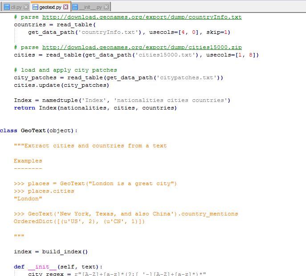The image size is (306, 276).
Task: Click the 'New York, Texas, and also China' line
Action: 126,214
